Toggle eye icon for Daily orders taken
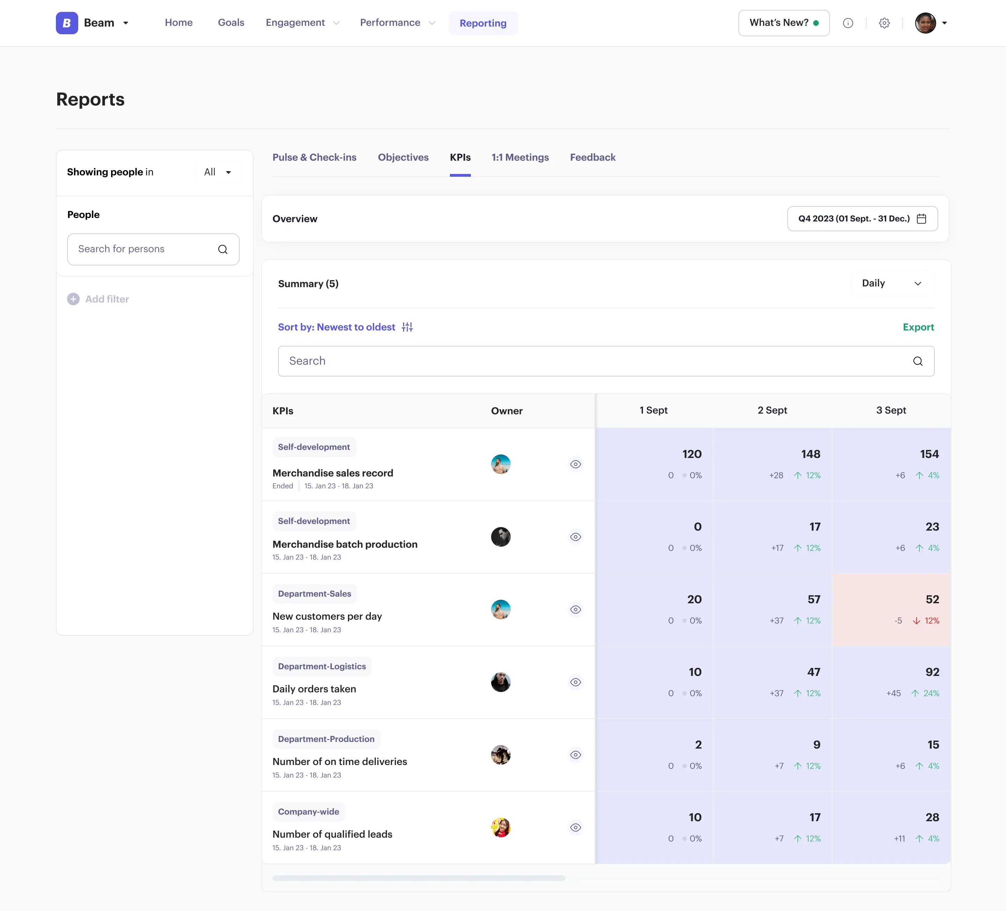 tap(575, 682)
